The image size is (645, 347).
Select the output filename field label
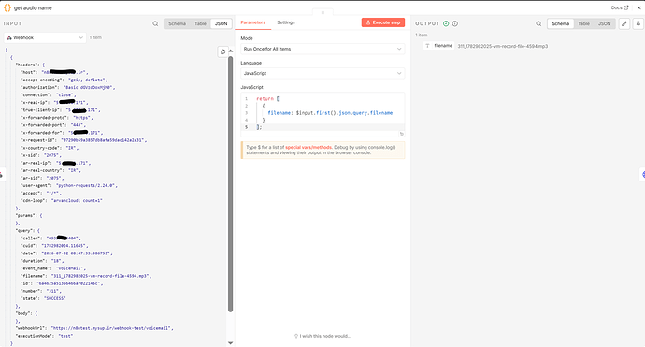coord(443,46)
